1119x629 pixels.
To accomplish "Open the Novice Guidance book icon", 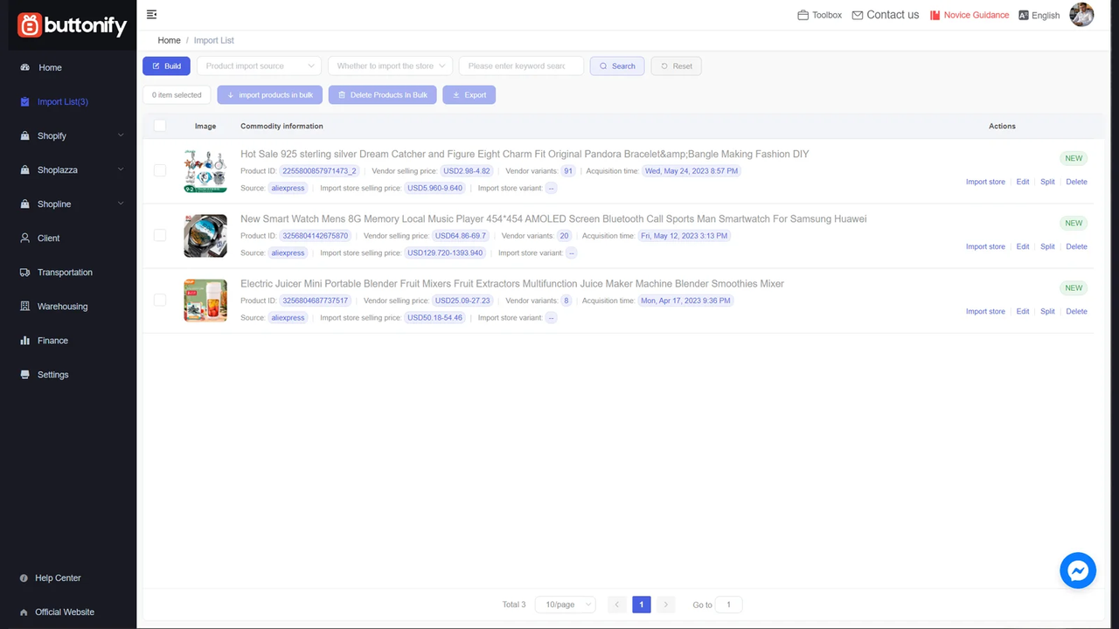I will click(x=935, y=15).
